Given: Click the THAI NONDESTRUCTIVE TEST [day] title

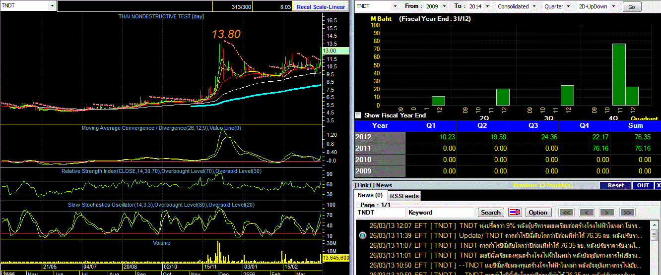Looking at the screenshot, I should coord(161,16).
